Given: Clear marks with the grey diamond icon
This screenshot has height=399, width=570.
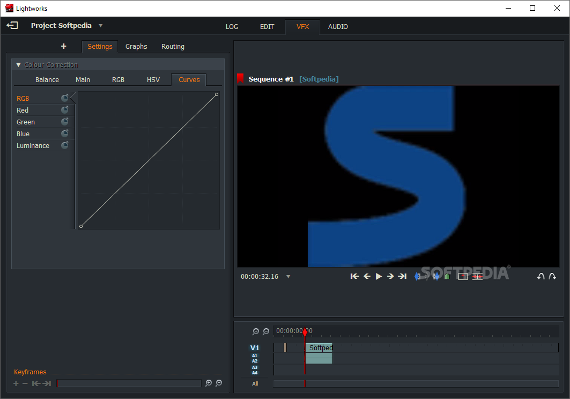Looking at the screenshot, I should point(427,276).
